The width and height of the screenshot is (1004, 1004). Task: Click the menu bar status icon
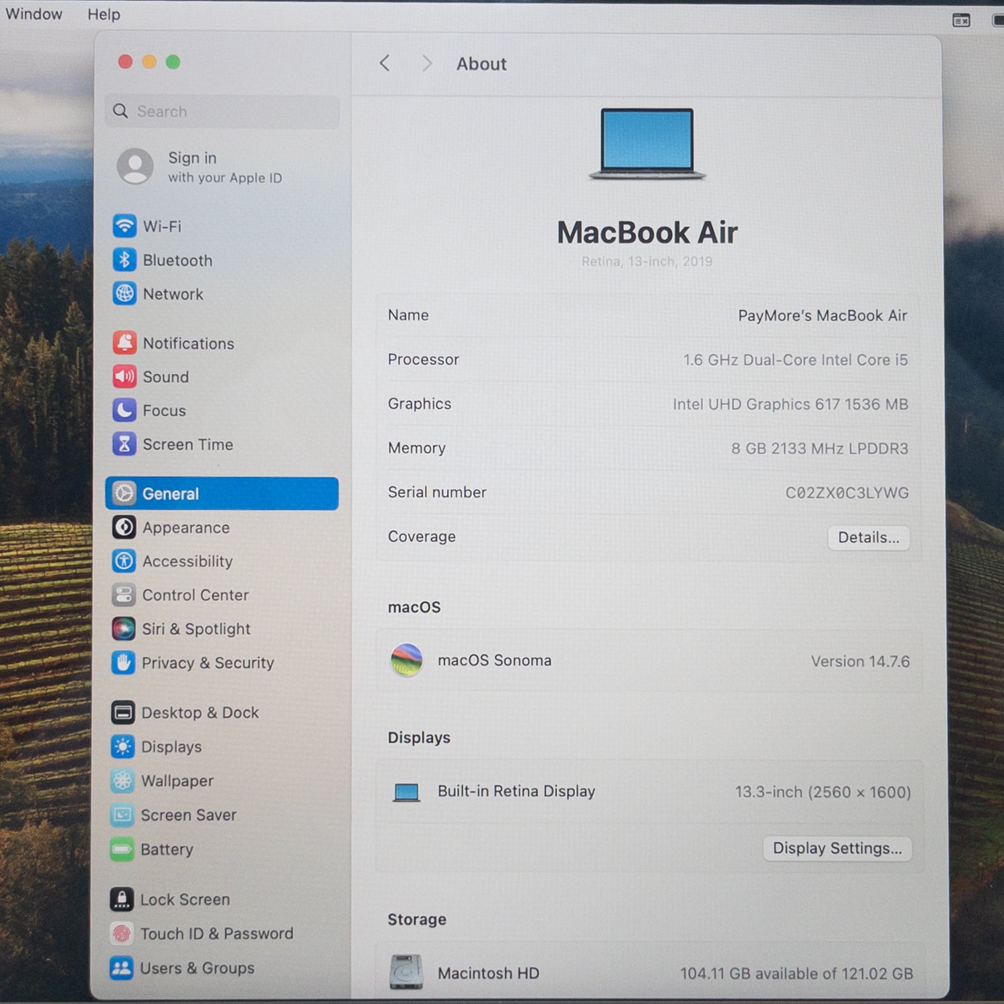point(961,21)
